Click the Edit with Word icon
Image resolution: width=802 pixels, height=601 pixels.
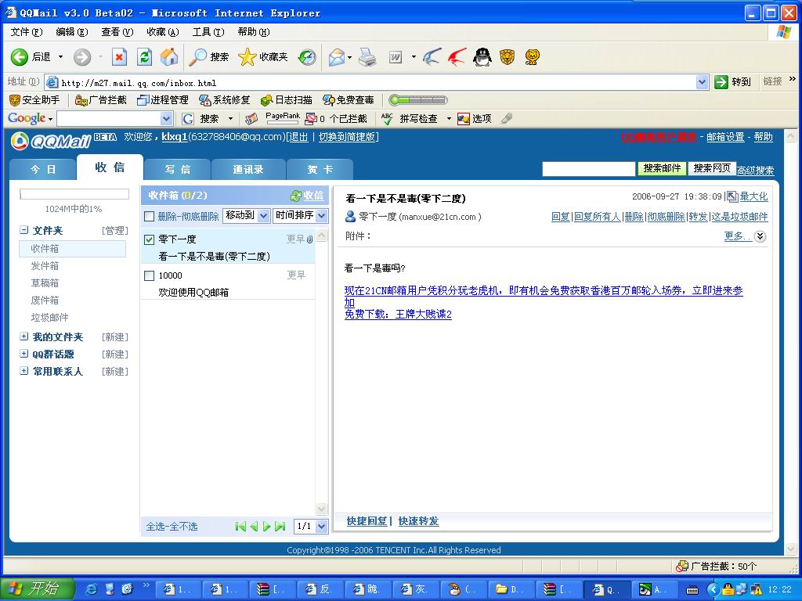point(396,56)
